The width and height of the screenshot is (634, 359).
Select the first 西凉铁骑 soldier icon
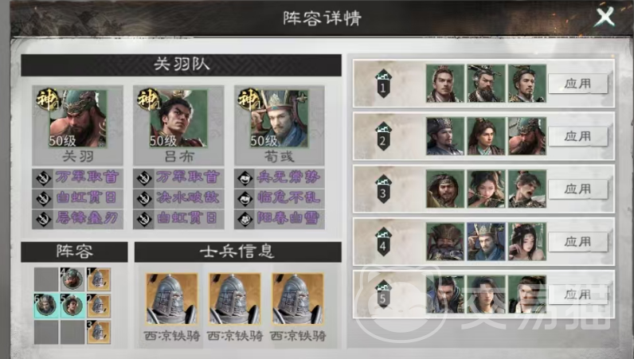pos(172,299)
